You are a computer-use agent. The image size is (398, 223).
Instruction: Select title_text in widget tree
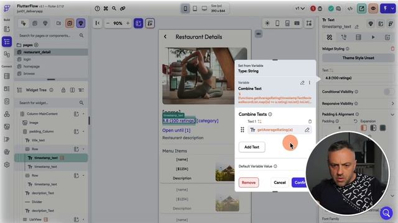pos(38,141)
